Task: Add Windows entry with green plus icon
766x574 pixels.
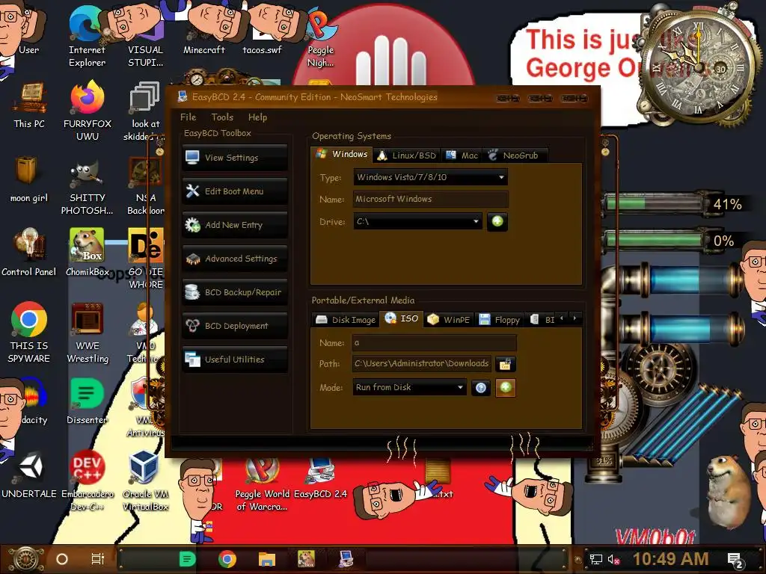Action: (497, 221)
